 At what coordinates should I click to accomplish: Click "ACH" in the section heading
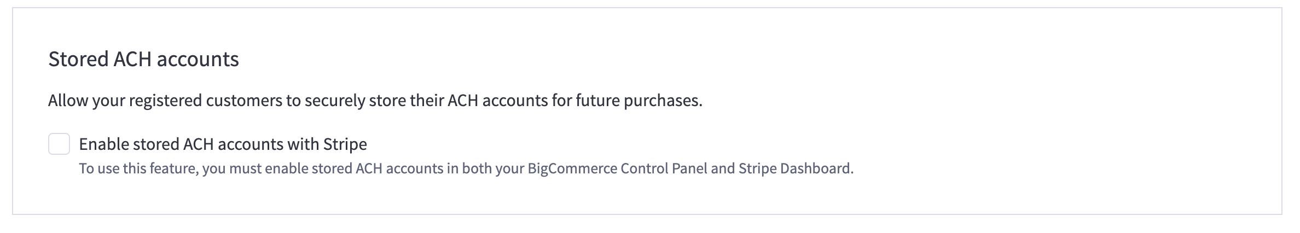click(x=132, y=59)
